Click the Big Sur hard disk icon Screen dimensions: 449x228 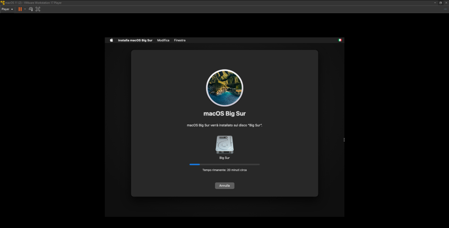[224, 145]
